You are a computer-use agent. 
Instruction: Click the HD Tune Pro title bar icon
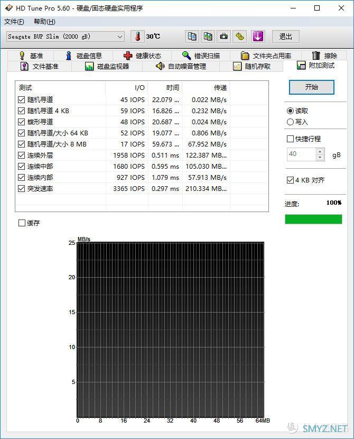click(9, 8)
